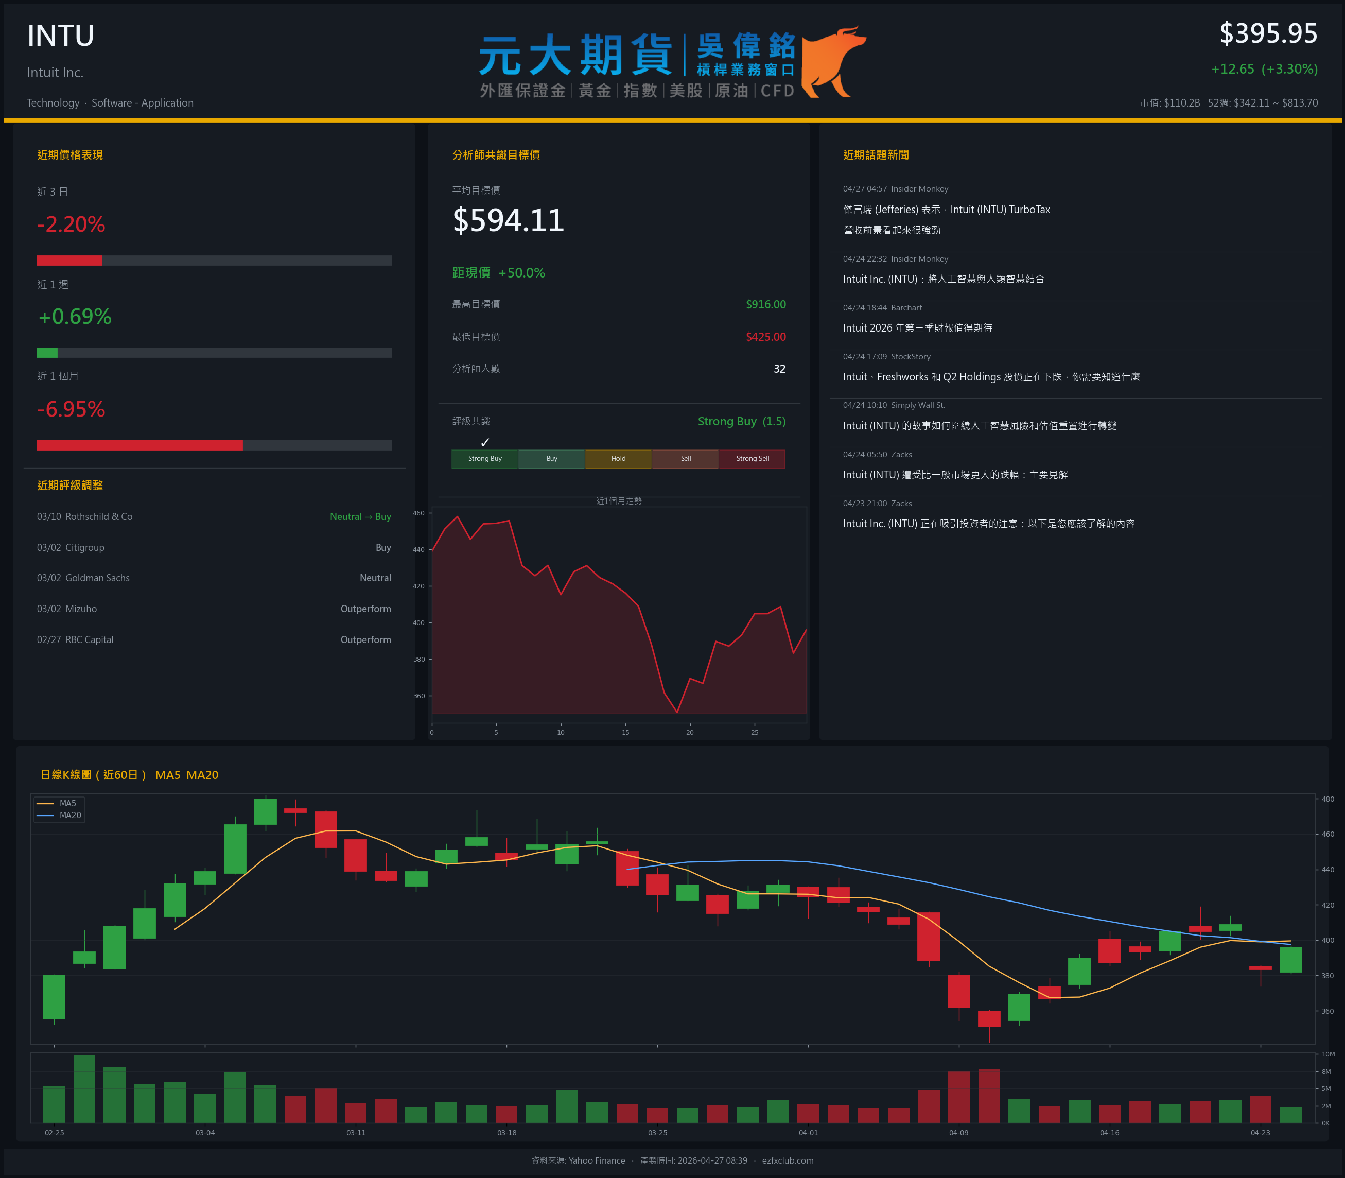
Task: Click the MA5 entry in chart legend
Action: click(x=57, y=803)
